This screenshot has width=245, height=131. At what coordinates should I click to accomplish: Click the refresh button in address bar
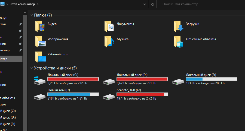[x=153, y=4]
